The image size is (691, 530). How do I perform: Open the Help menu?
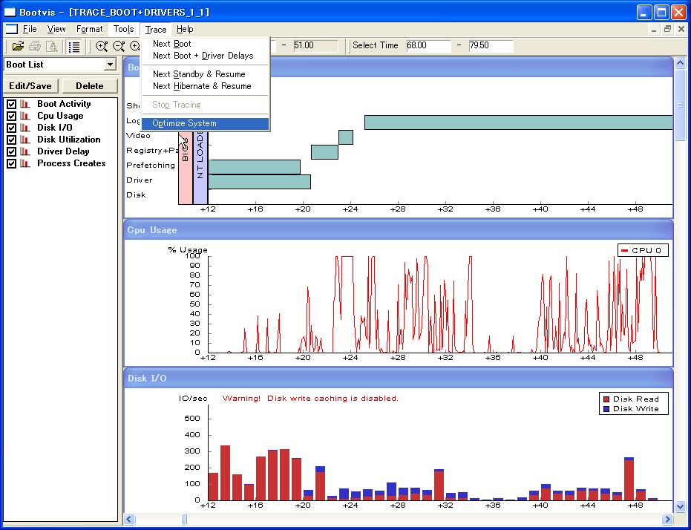(x=185, y=29)
